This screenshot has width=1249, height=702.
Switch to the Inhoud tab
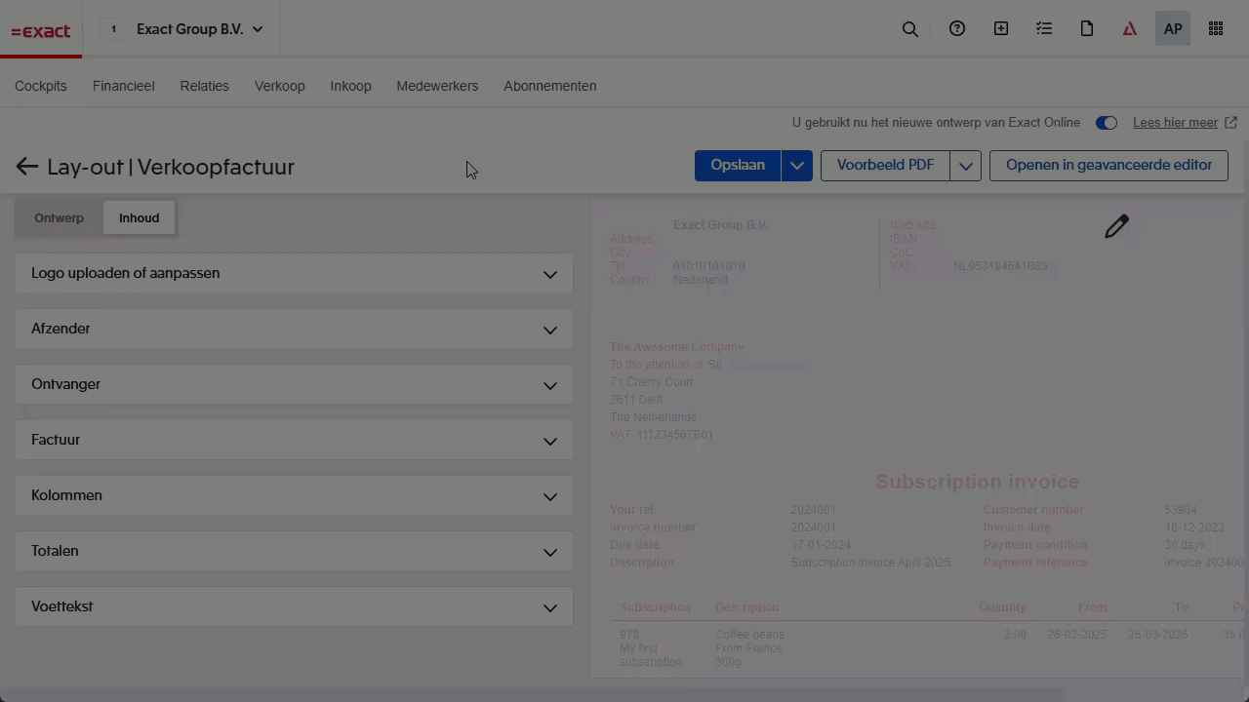139,218
